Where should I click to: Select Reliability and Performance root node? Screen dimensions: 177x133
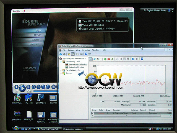74,58
